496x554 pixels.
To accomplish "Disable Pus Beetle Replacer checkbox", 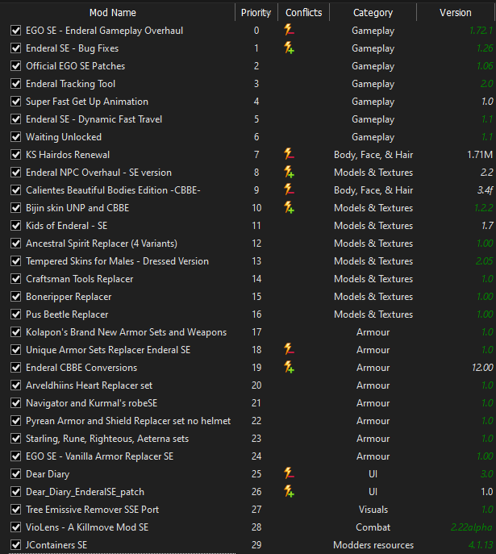I will (x=15, y=314).
